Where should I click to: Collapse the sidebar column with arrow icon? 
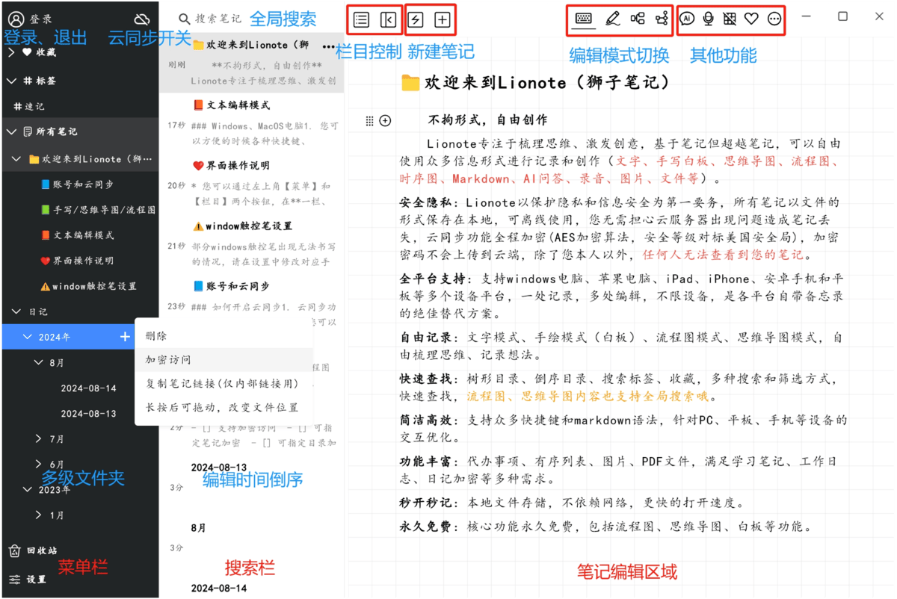(x=388, y=20)
